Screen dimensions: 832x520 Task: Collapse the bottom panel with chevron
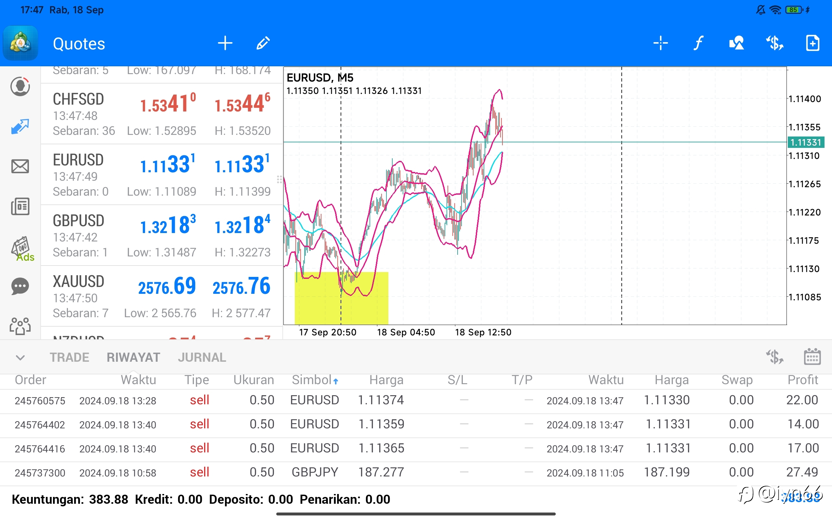click(20, 358)
